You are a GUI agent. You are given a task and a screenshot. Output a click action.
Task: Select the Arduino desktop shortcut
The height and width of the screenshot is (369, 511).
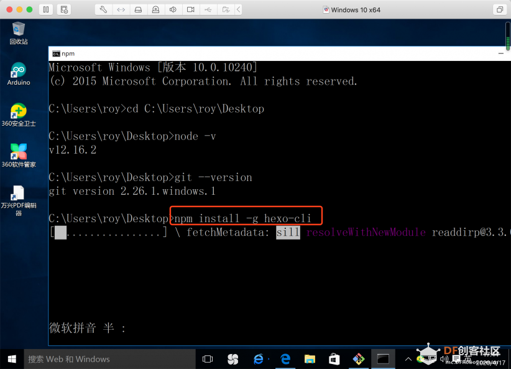tap(19, 73)
